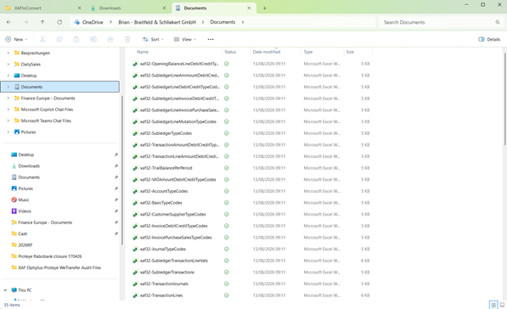Select file xaf32-TransactionLines

[161, 295]
